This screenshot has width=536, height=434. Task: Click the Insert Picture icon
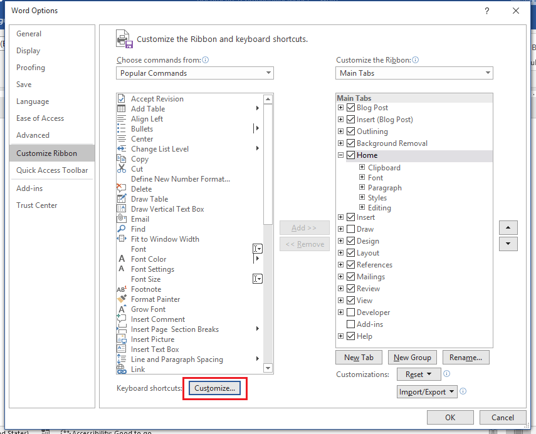(x=122, y=339)
